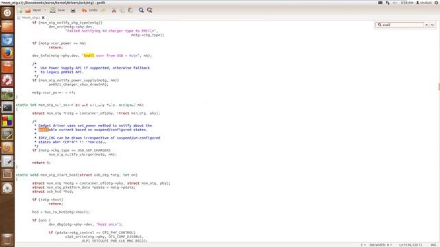Open Find and Replace icon
The image size is (440, 247).
[x=150, y=10]
